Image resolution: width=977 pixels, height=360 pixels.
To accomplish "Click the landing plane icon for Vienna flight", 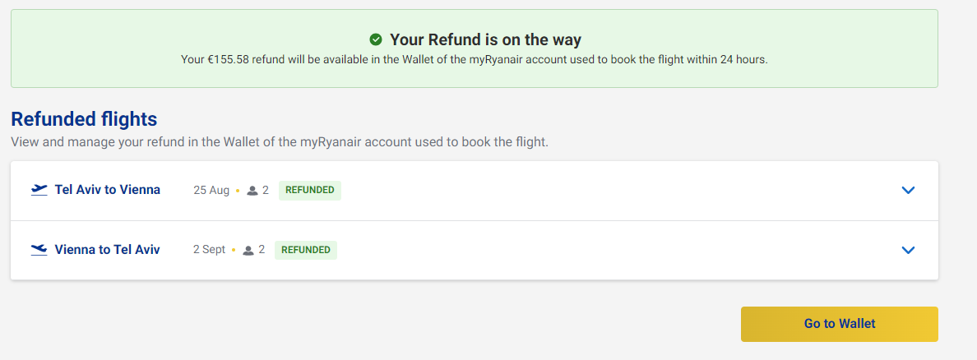I will [x=39, y=250].
